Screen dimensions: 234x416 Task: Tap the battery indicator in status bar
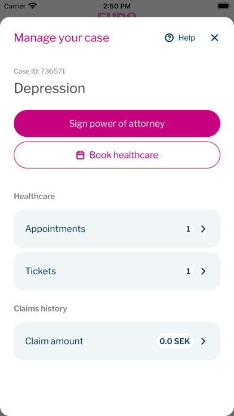pos(224,6)
